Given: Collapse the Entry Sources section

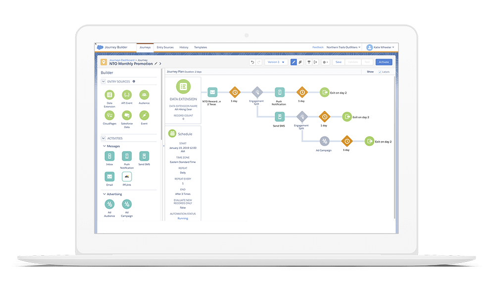Looking at the screenshot, I should coord(103,82).
